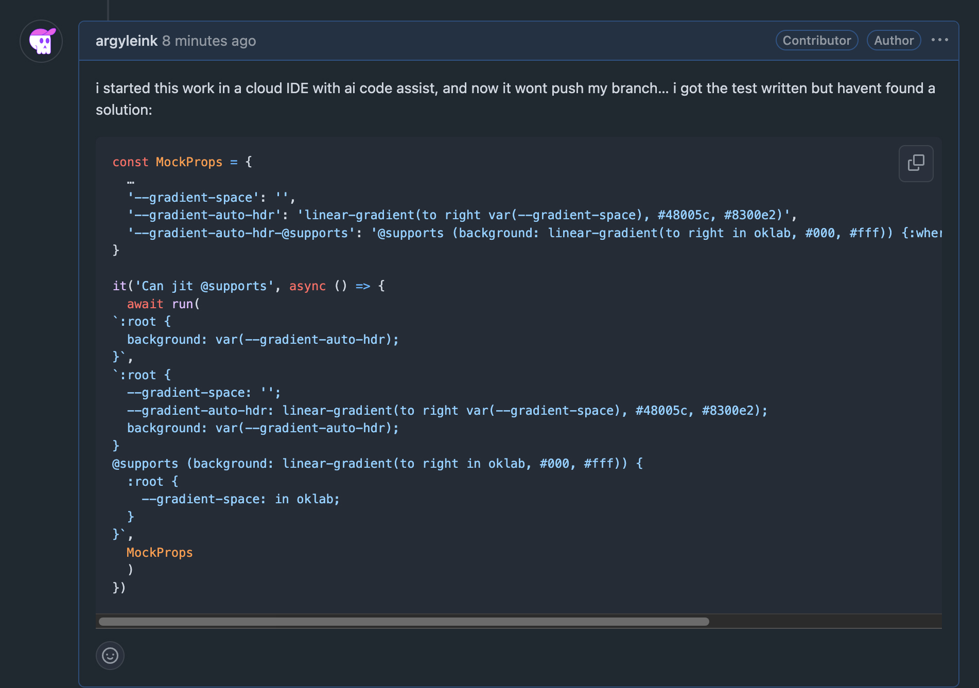Image resolution: width=979 pixels, height=688 pixels.
Task: Click argyleink's skull avatar
Action: click(x=41, y=41)
